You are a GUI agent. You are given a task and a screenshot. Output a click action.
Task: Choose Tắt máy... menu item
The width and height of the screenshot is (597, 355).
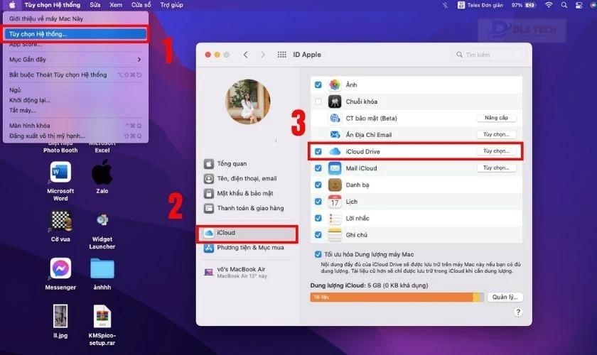(75, 110)
